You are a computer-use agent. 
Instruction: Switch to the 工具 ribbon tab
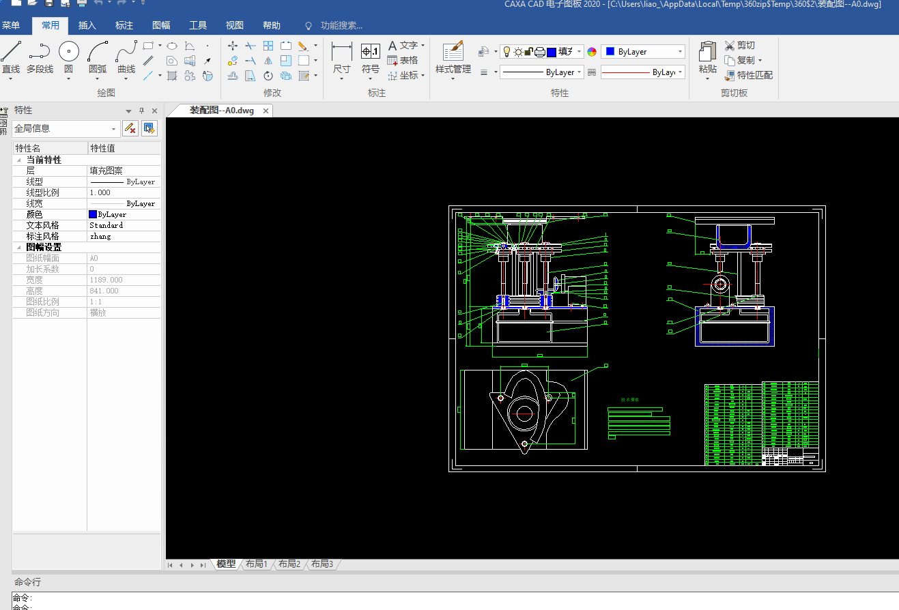point(198,26)
